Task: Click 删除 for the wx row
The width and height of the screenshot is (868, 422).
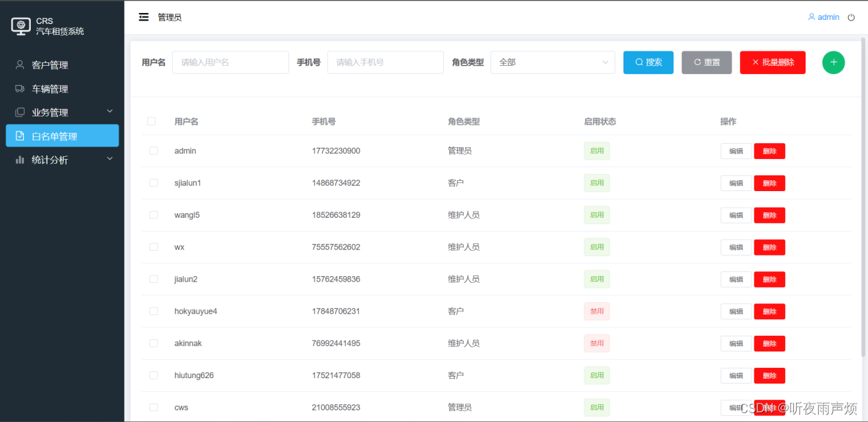Action: 769,247
